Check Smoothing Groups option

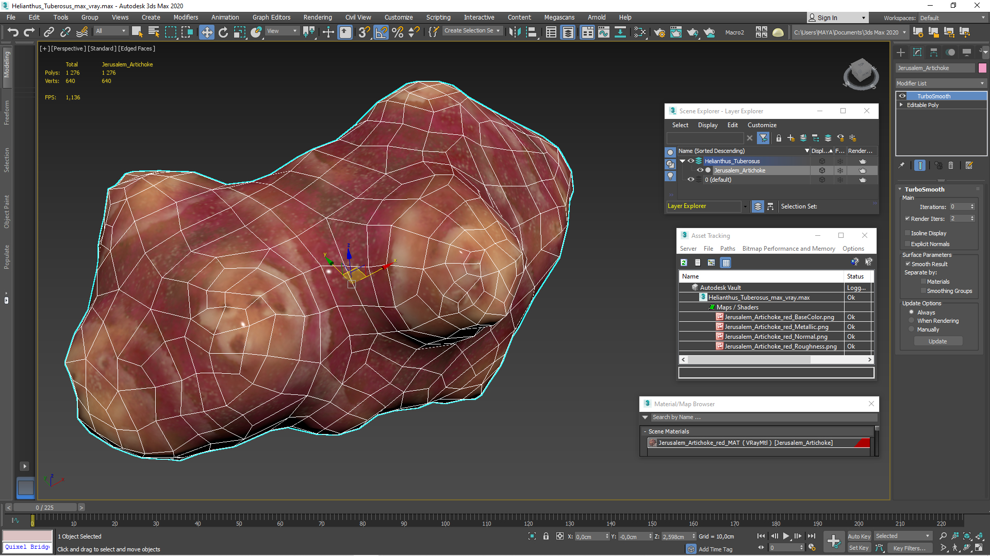coord(923,290)
